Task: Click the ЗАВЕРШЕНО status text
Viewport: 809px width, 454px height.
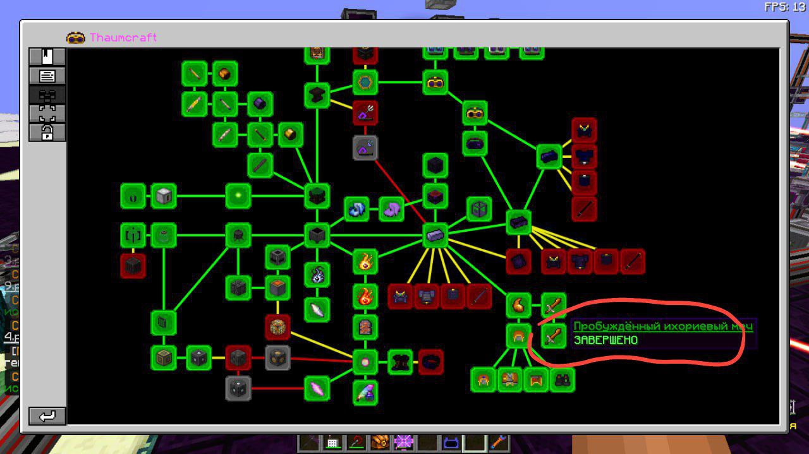Action: (605, 340)
